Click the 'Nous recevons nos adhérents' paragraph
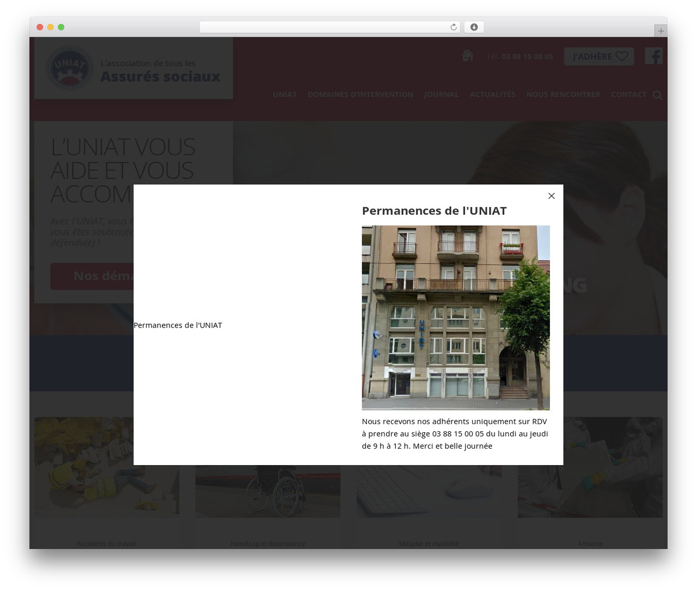The width and height of the screenshot is (697, 591). (455, 433)
